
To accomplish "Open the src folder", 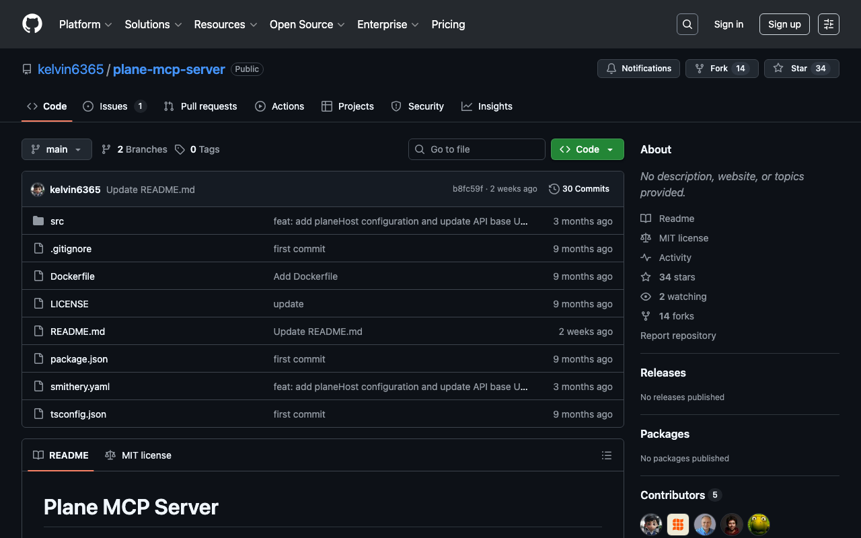I will 57,221.
